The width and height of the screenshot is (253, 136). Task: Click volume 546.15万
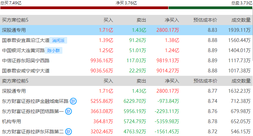pos(241,132)
